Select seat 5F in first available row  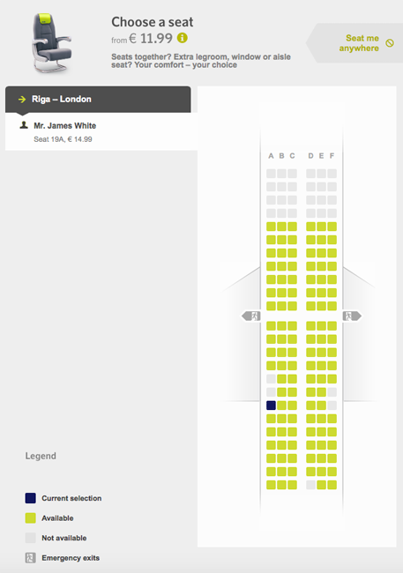332,227
